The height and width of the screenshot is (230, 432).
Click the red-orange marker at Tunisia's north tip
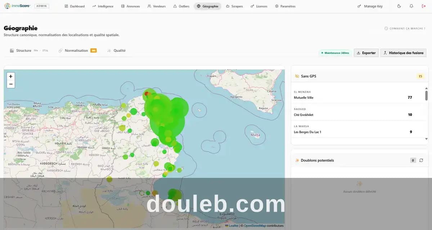pyautogui.click(x=147, y=94)
